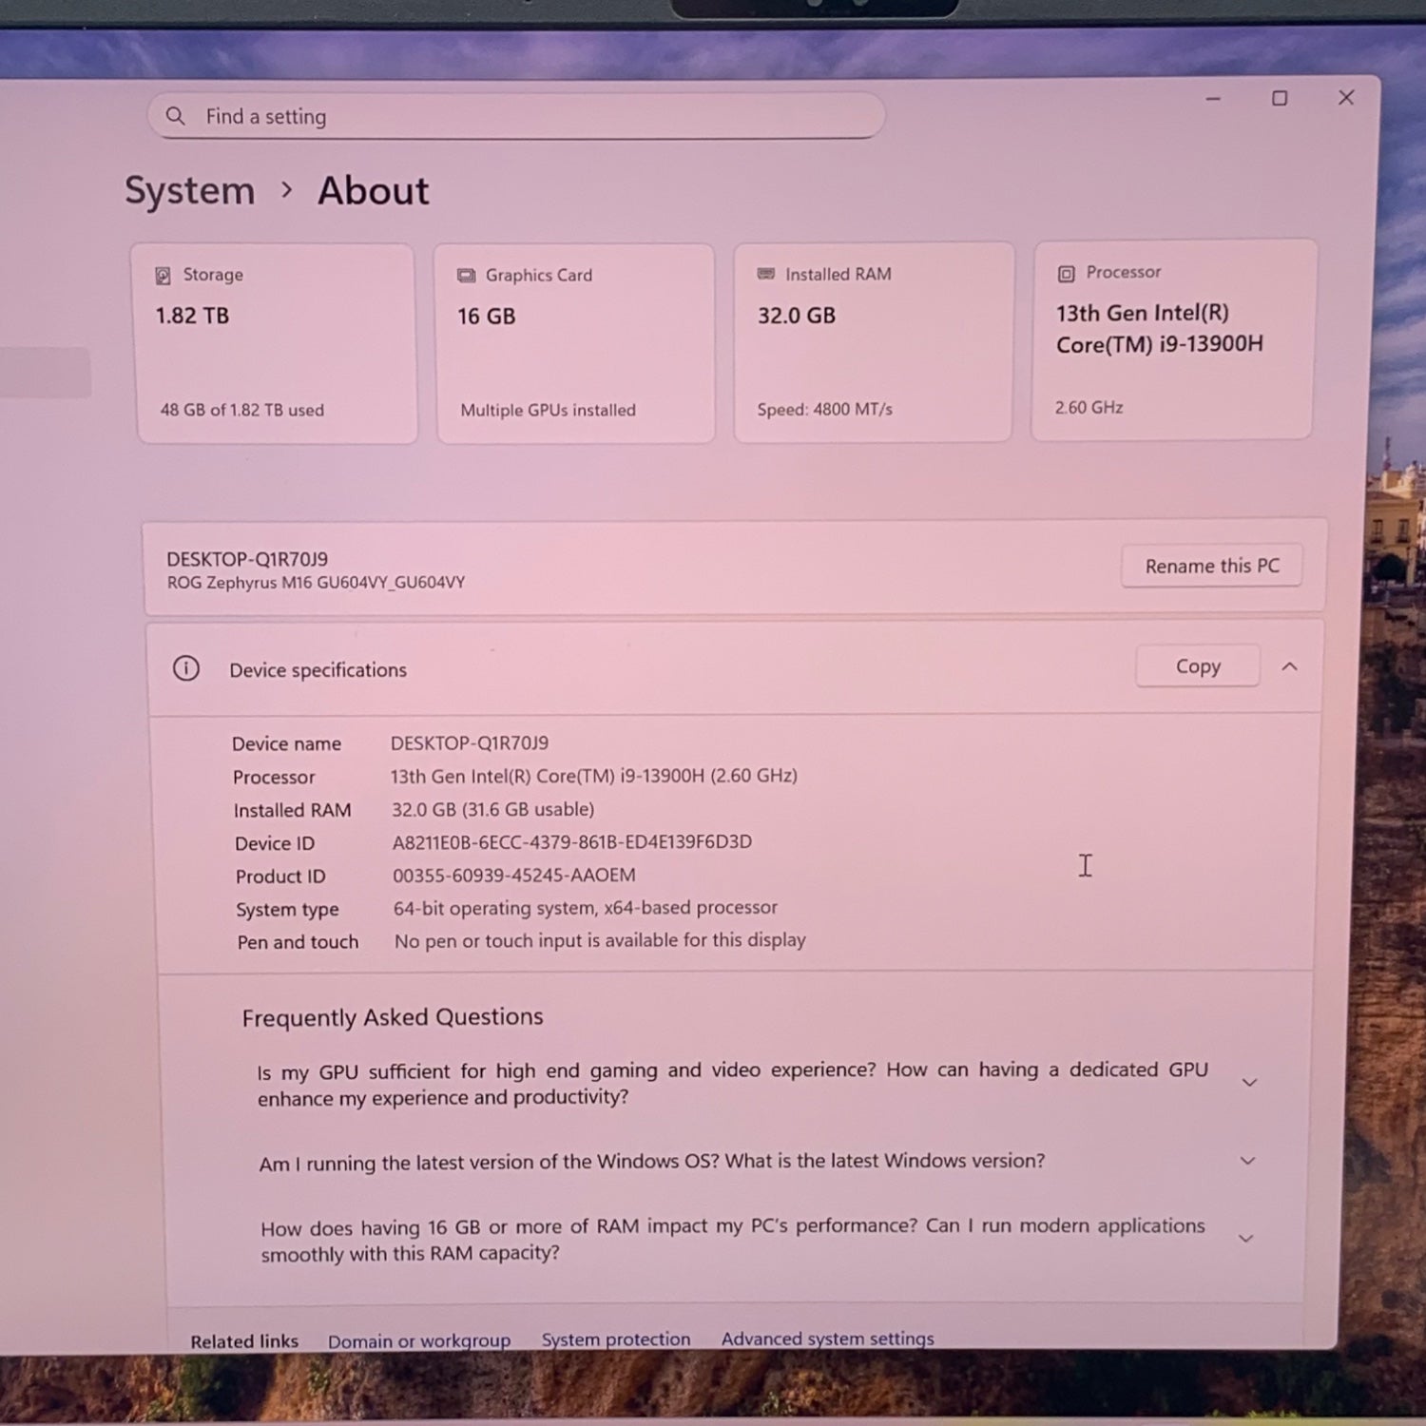1426x1426 pixels.
Task: Expand the 16 GB RAM FAQ question
Action: click(x=1245, y=1239)
